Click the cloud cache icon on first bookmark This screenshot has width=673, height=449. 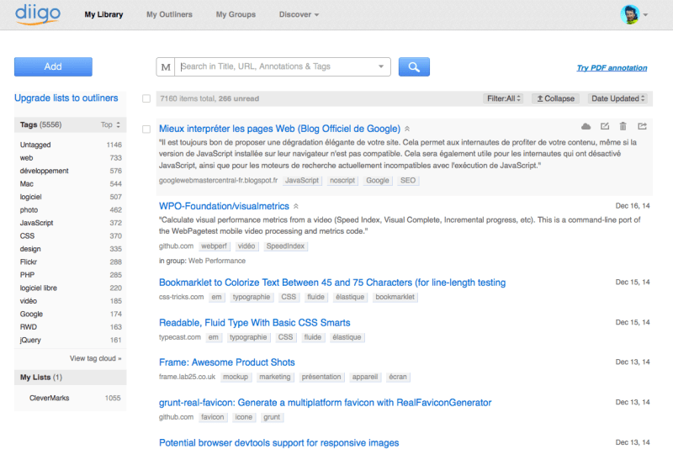click(586, 126)
